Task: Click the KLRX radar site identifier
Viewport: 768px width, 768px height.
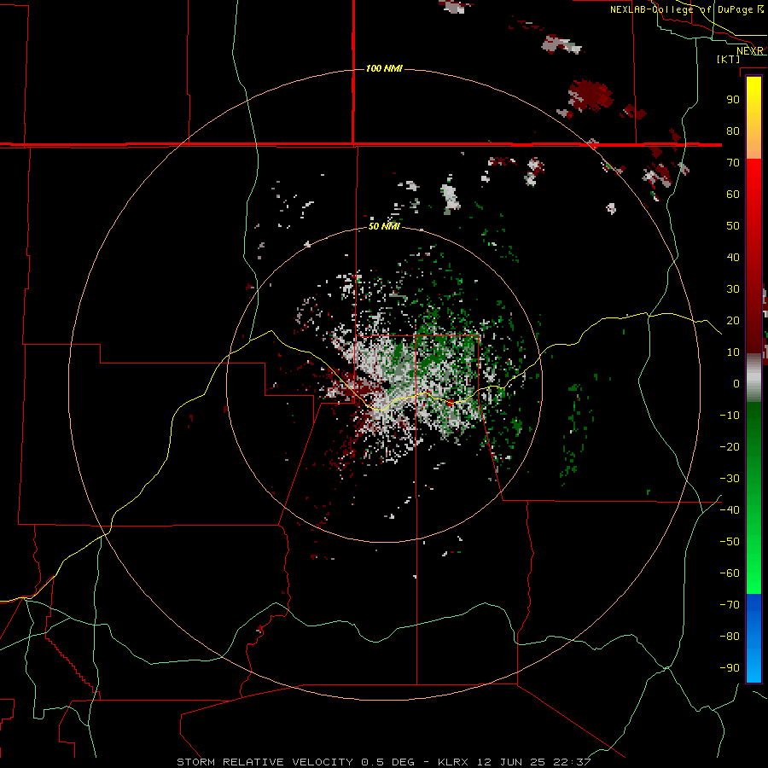Action: (453, 762)
